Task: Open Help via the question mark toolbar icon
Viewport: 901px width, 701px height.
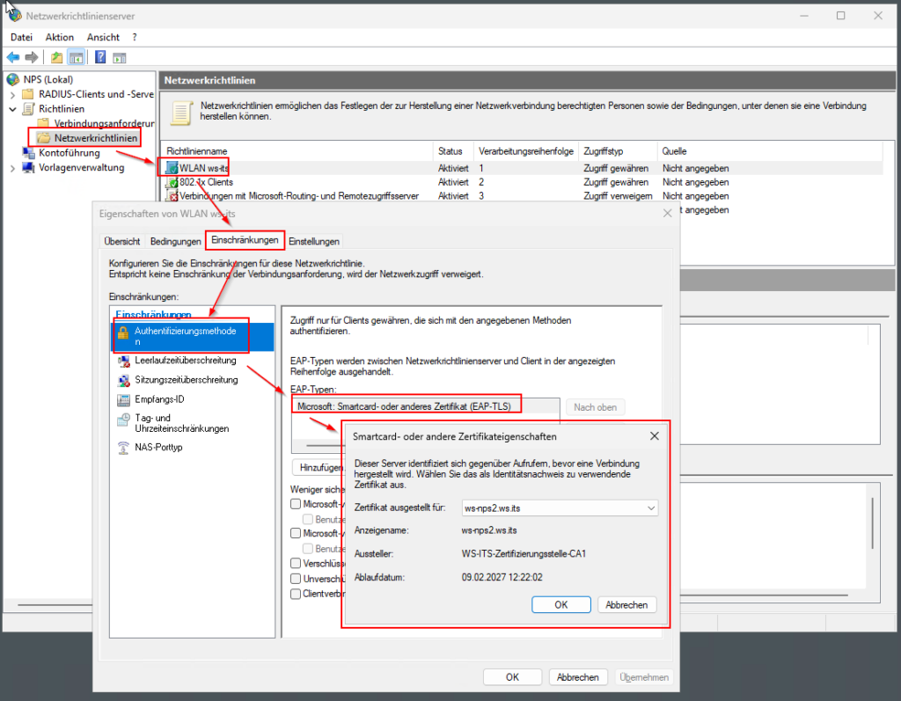Action: tap(100, 57)
